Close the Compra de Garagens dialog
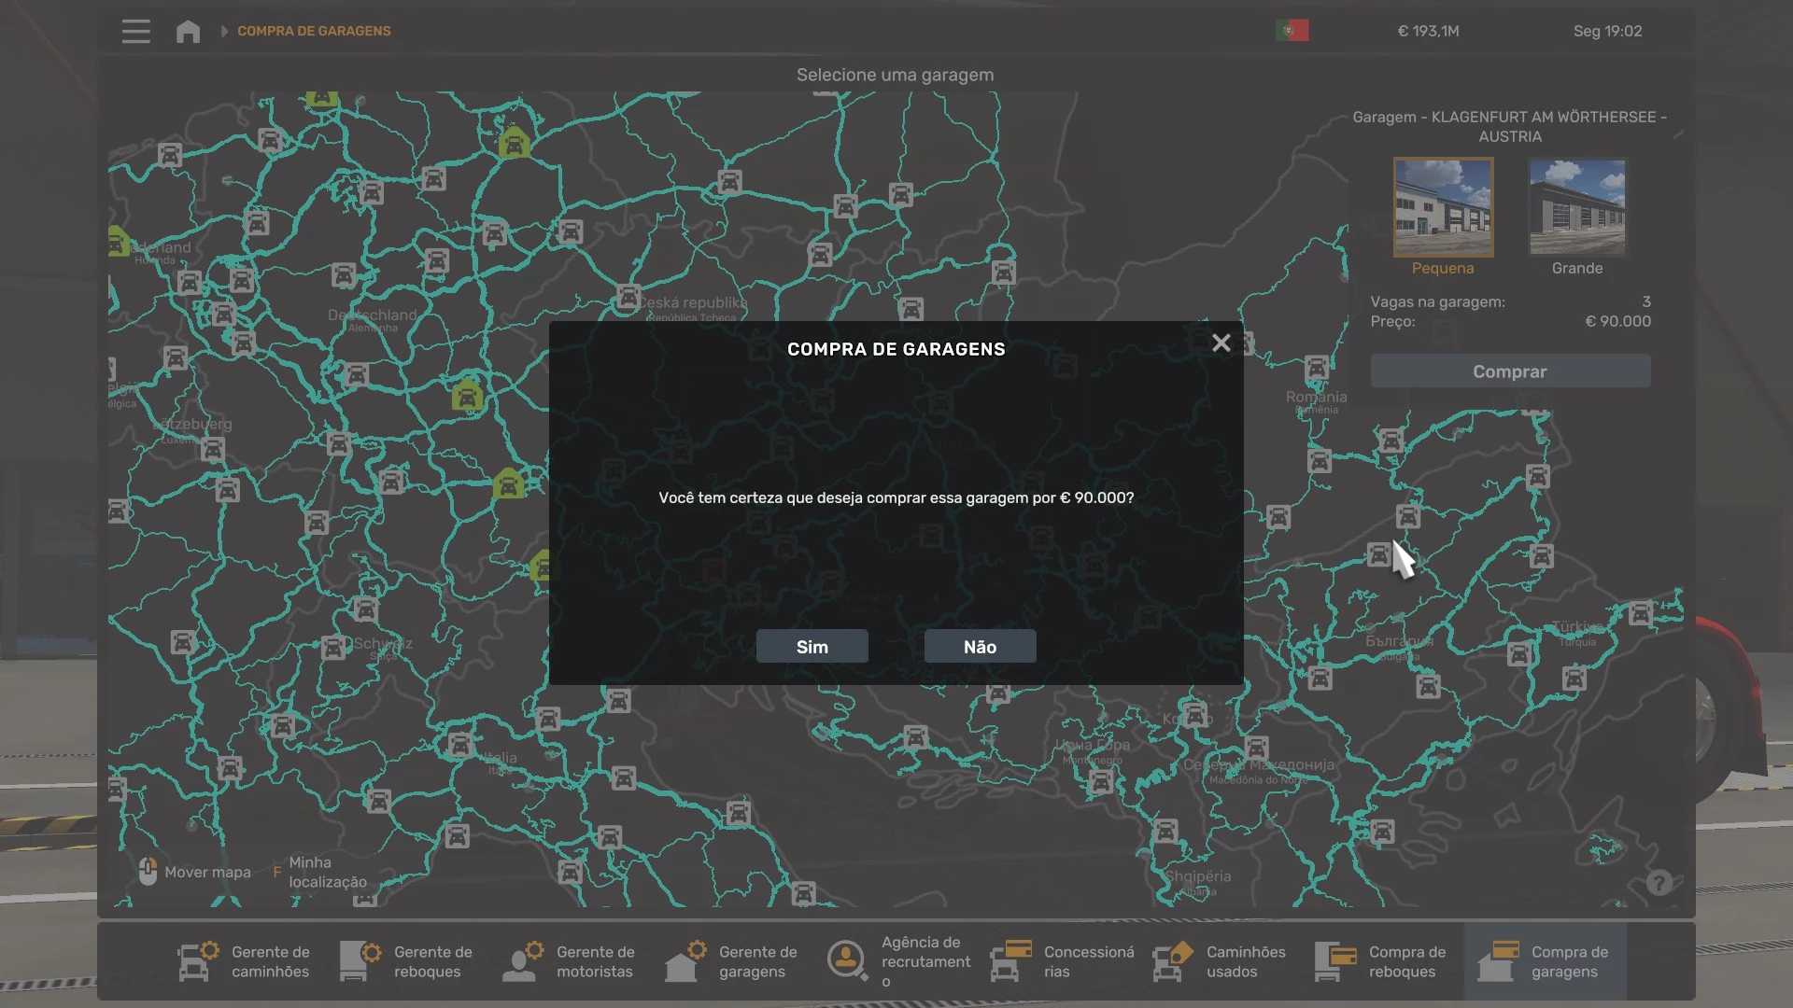The image size is (1793, 1008). (1221, 343)
